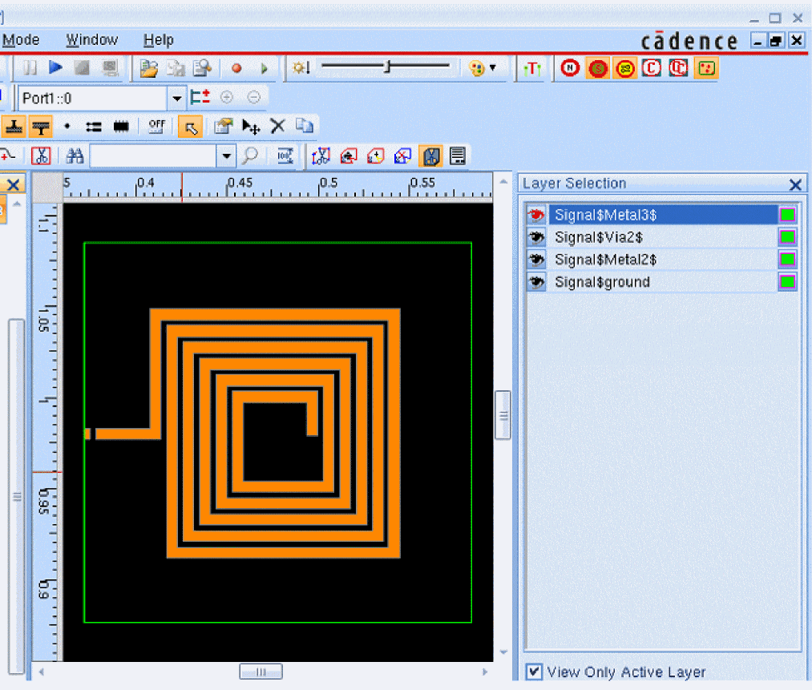Image resolution: width=812 pixels, height=690 pixels.
Task: Click the small green play arrow
Action: (264, 68)
